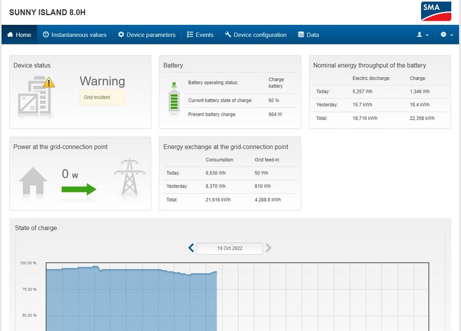Screen dimensions: 461x331
Task: Open Device parameters tab
Action: point(147,35)
